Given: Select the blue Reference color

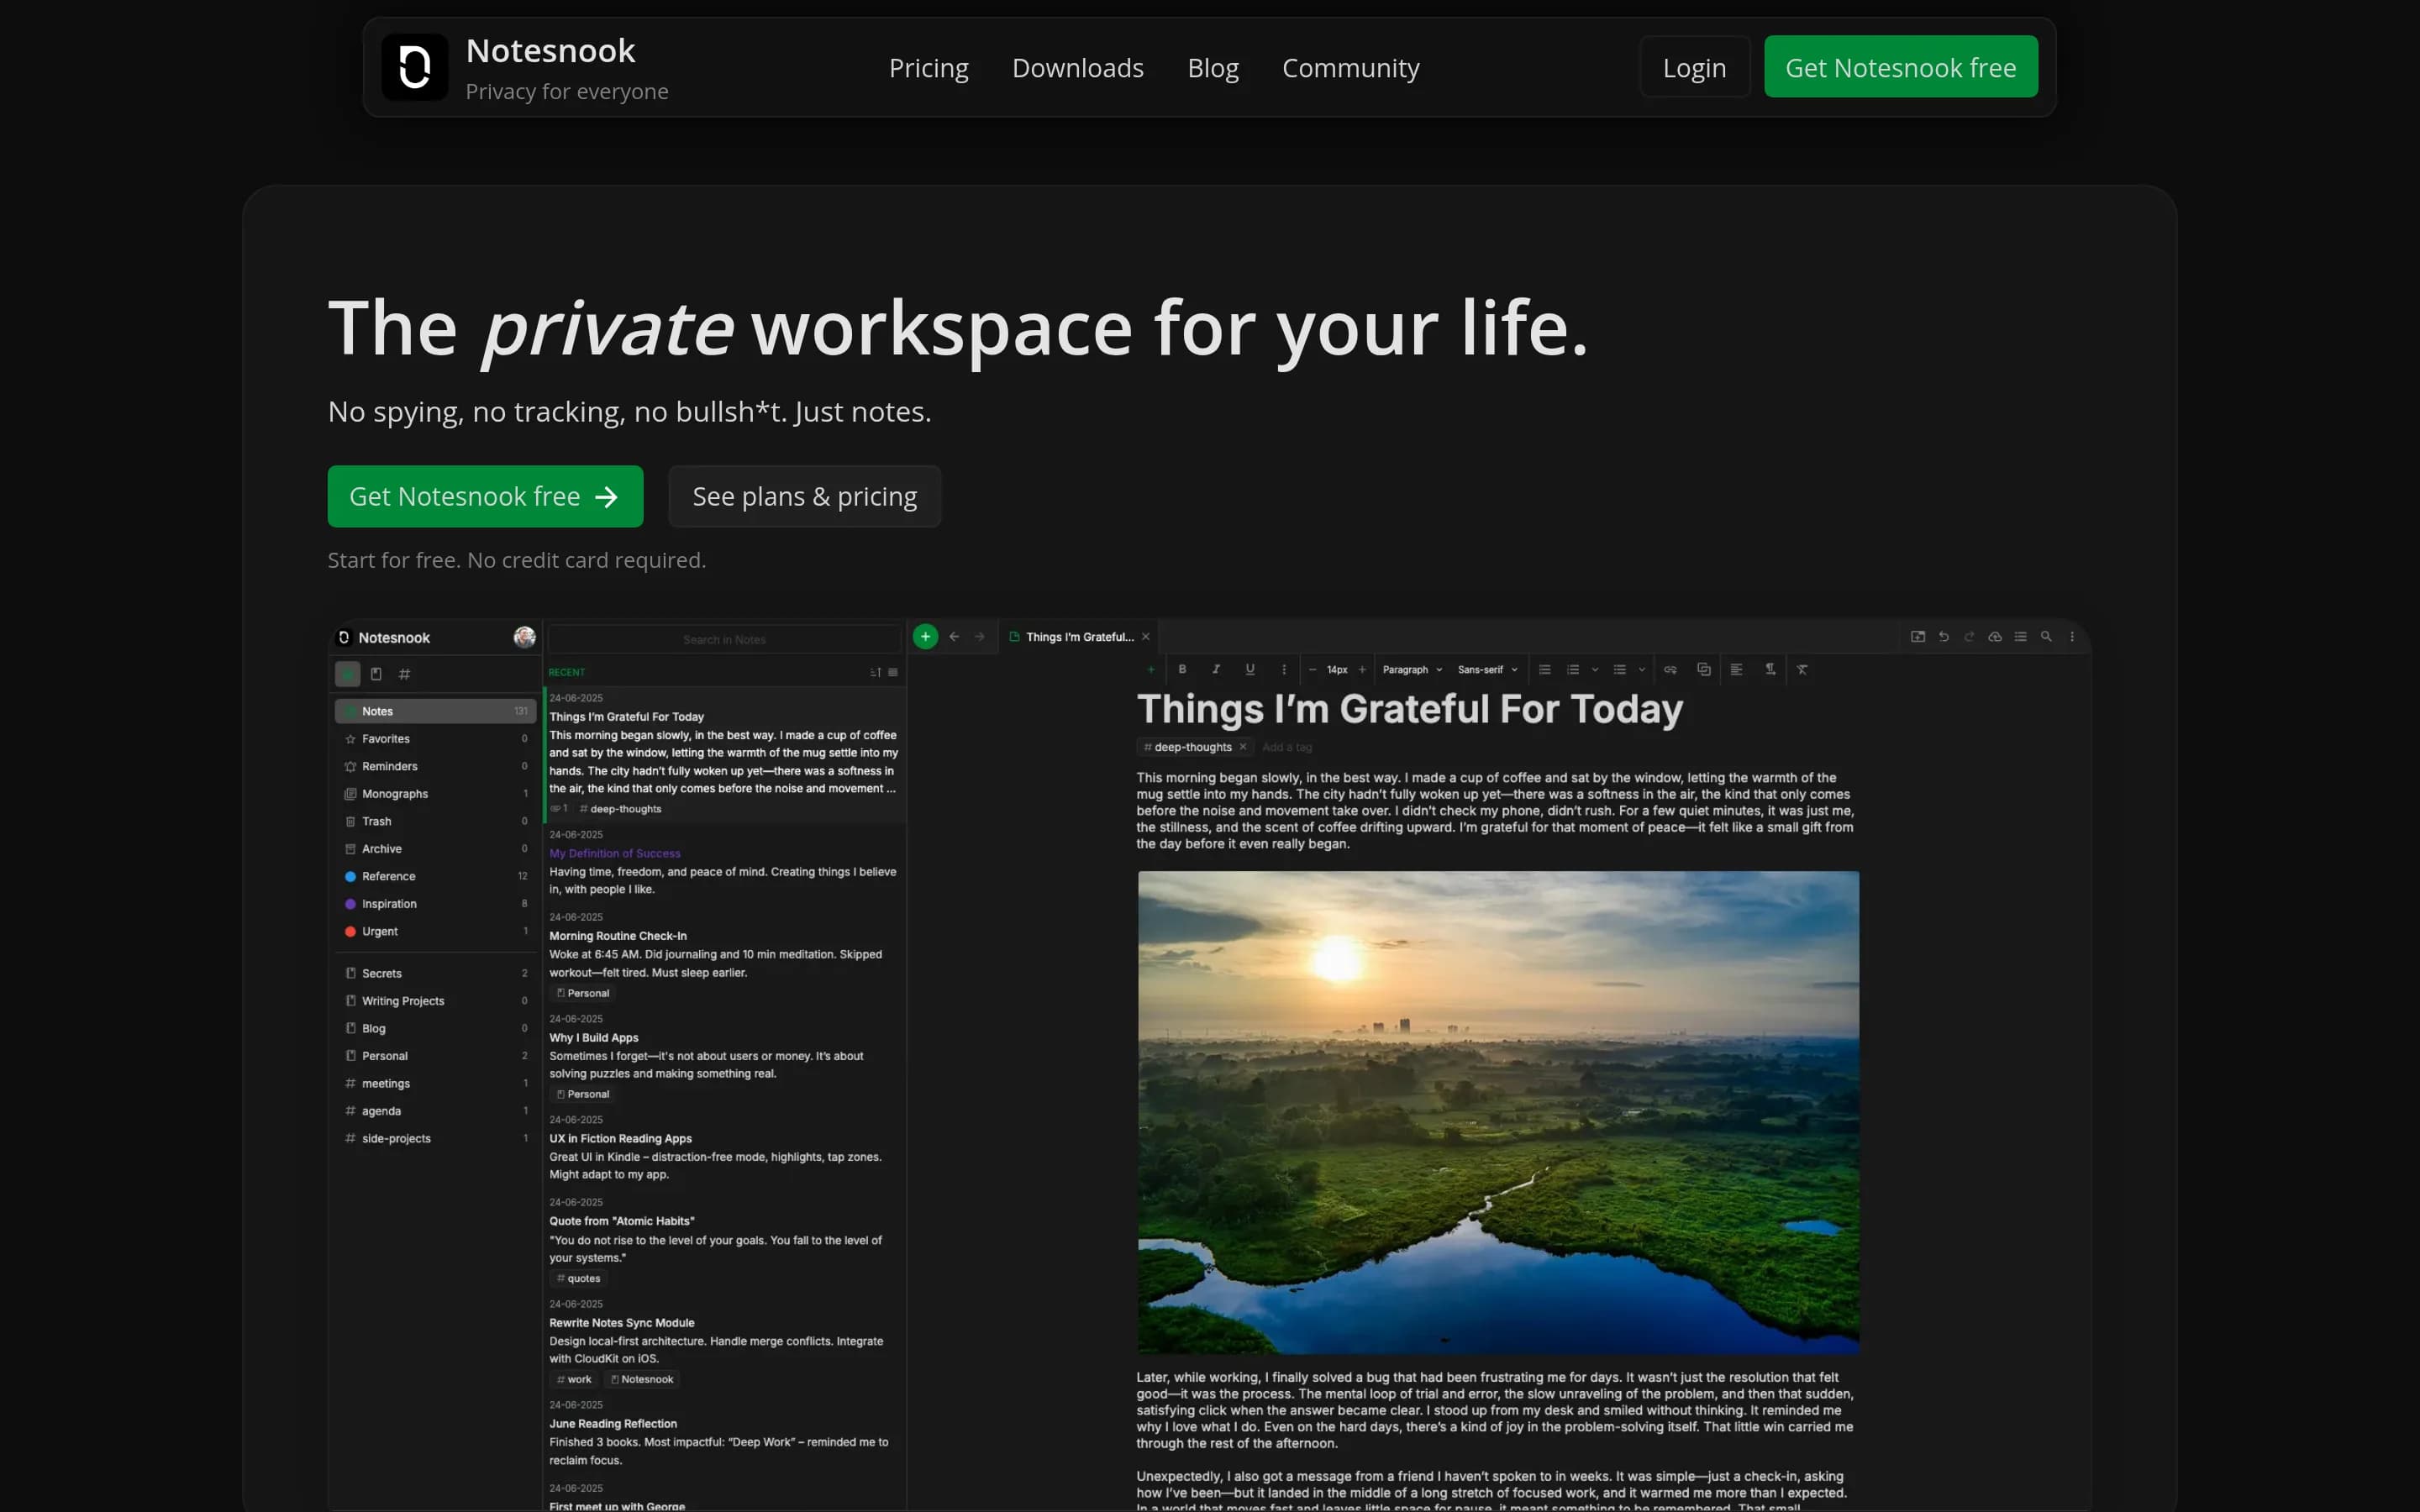Looking at the screenshot, I should [x=436, y=876].
